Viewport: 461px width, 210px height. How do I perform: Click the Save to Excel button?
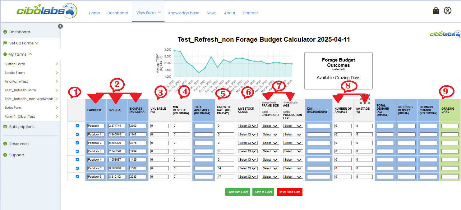pos(263,192)
